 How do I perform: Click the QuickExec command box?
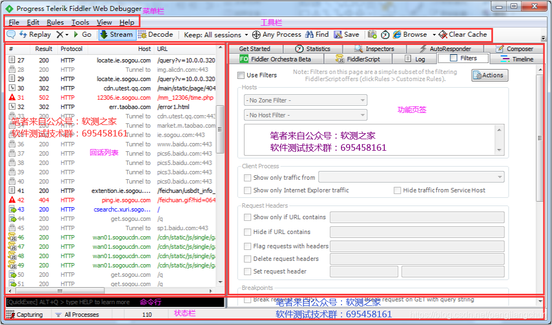pyautogui.click(x=115, y=302)
